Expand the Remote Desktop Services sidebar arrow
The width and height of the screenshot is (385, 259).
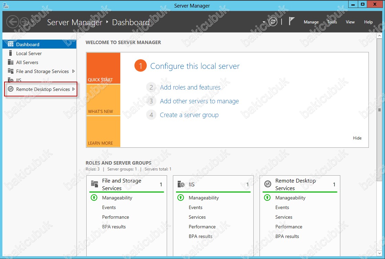(74, 89)
